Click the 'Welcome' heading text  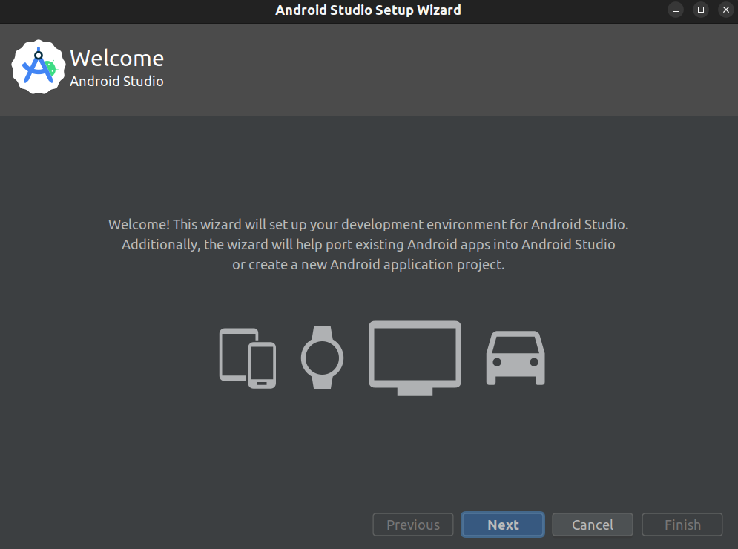tap(116, 59)
